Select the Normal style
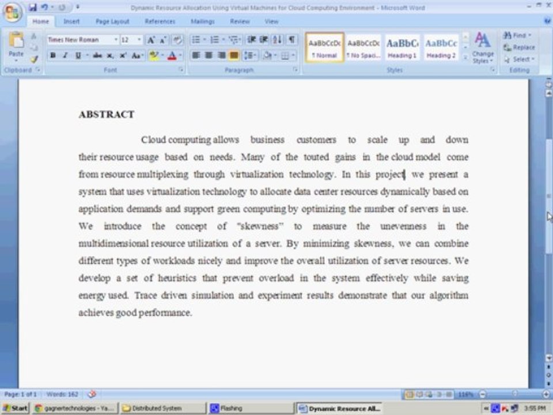Image resolution: width=553 pixels, height=415 pixels. 324,48
